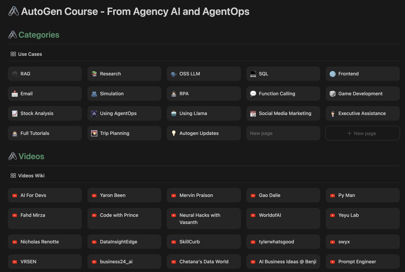The height and width of the screenshot is (272, 405).
Task: Click the laptop icon beside SQL
Action: tap(253, 74)
